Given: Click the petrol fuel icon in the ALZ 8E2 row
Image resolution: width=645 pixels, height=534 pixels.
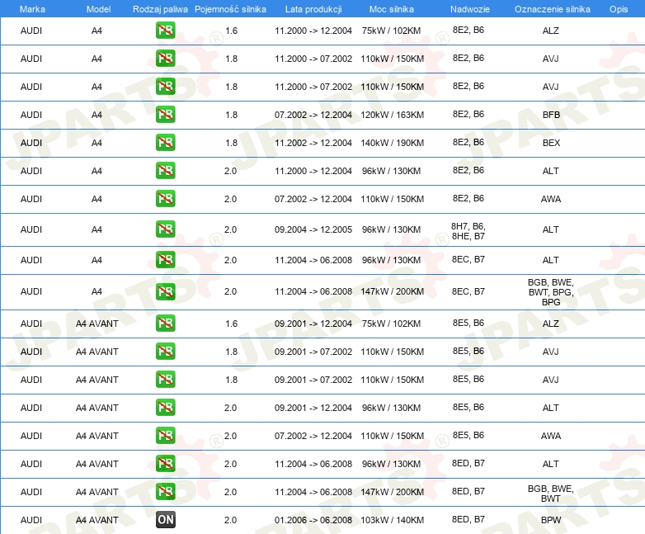Looking at the screenshot, I should point(165,30).
